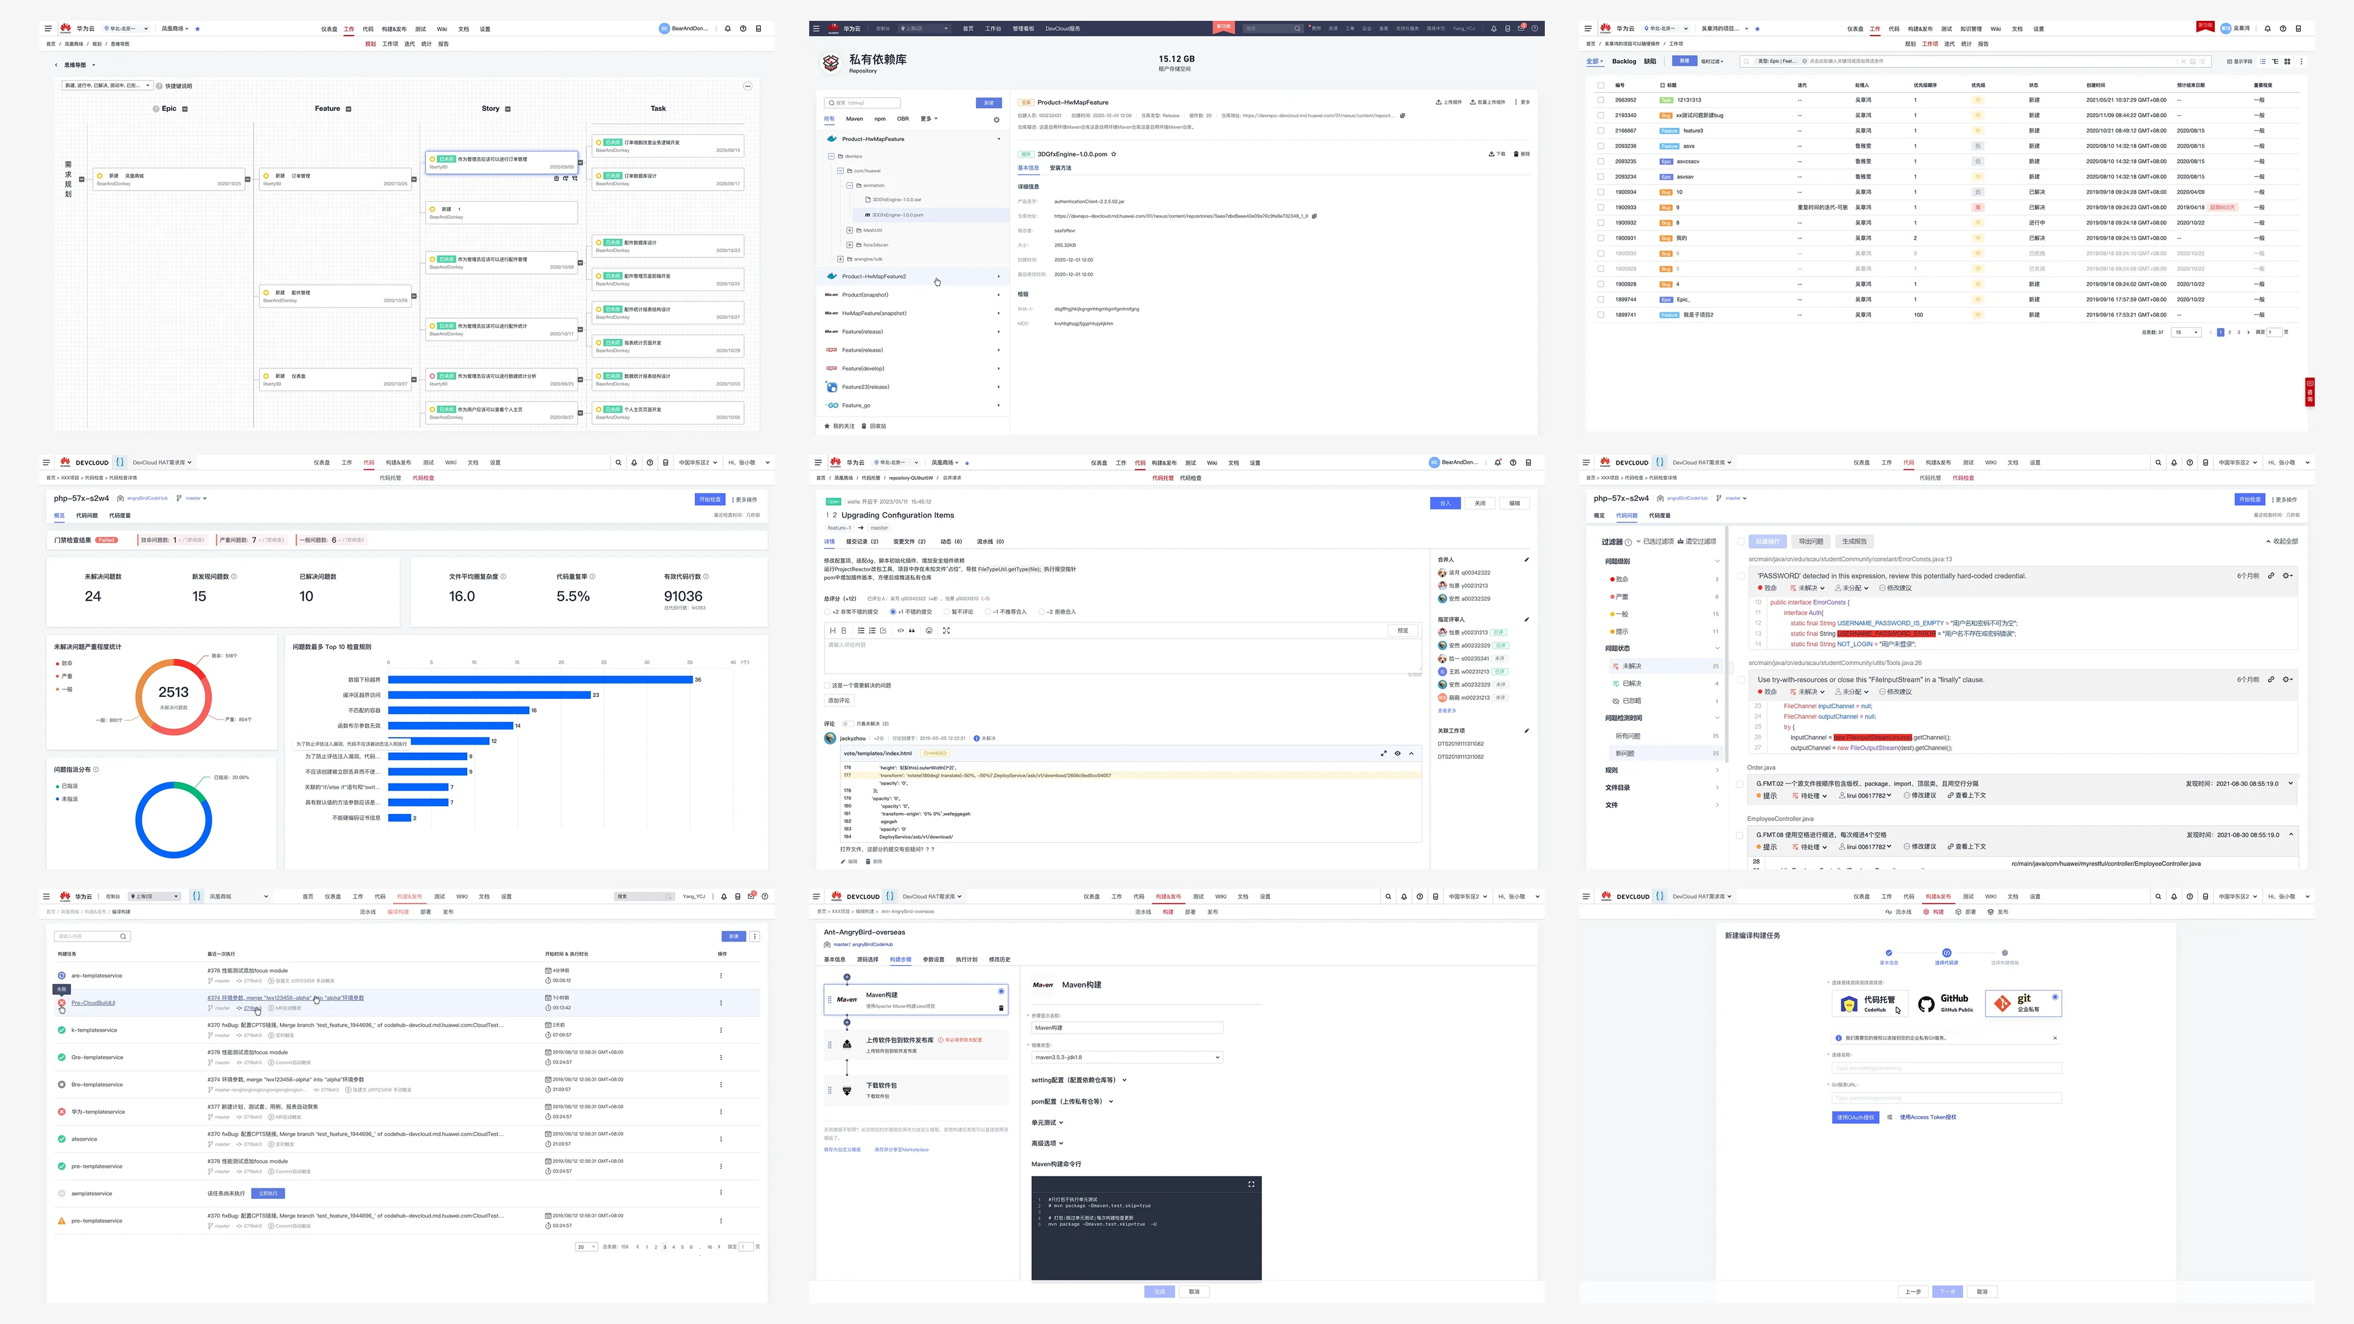
Task: Insert quote icon in comment editor
Action: (912, 631)
